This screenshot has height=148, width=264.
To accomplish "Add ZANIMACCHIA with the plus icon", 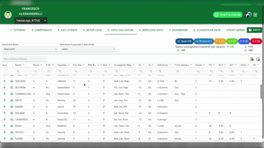I will pyautogui.click(x=5, y=94).
